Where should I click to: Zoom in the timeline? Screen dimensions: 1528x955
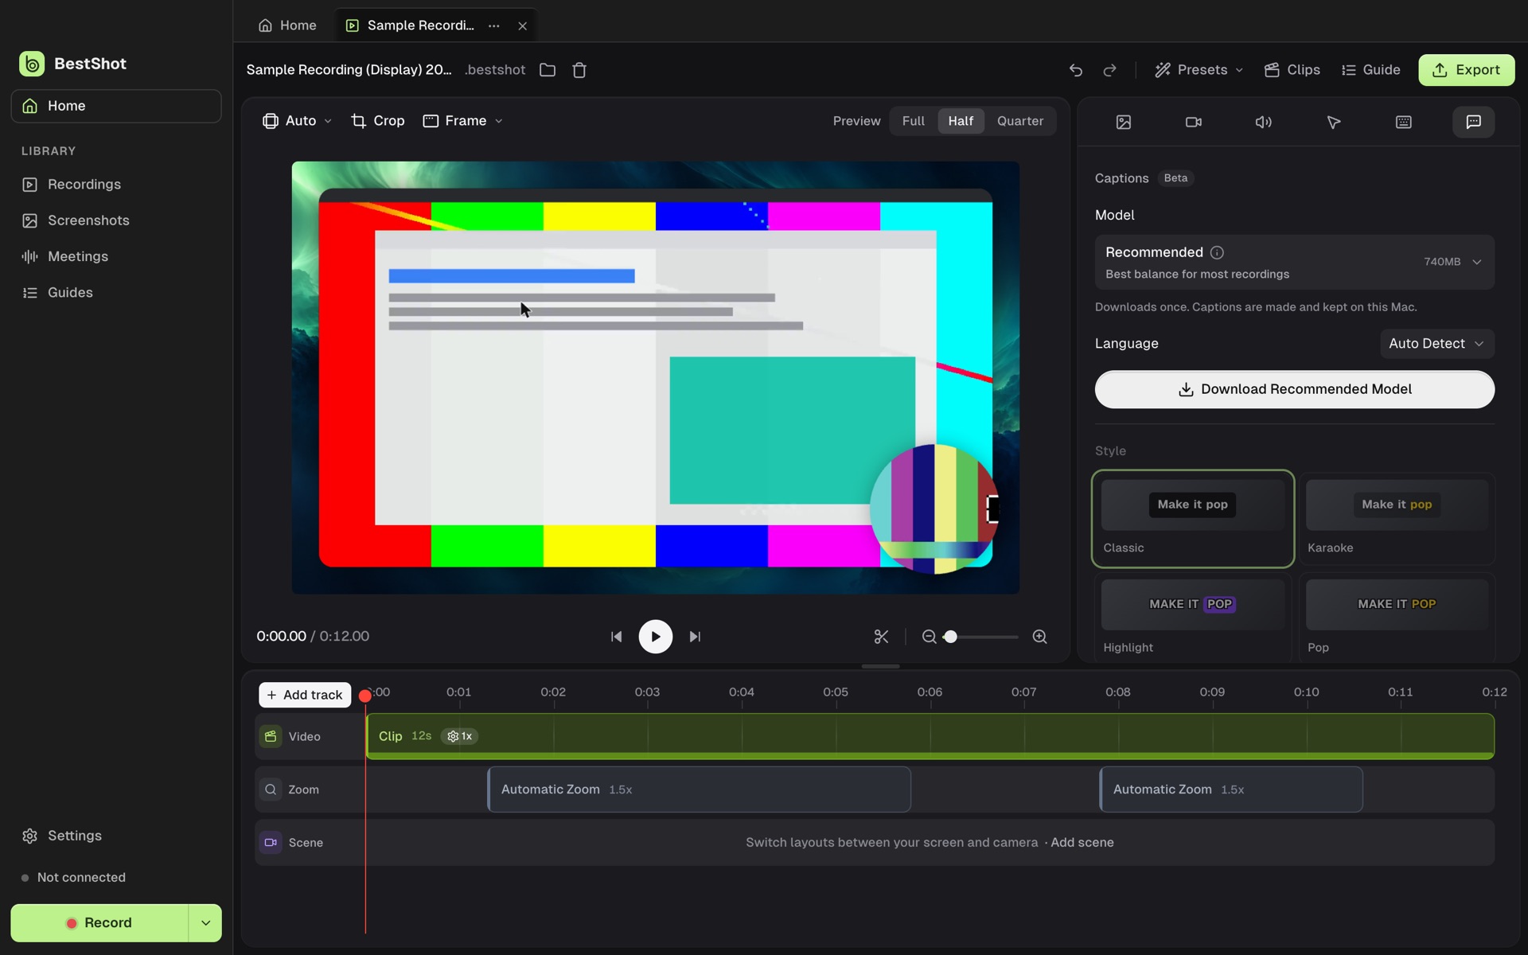click(x=1039, y=637)
